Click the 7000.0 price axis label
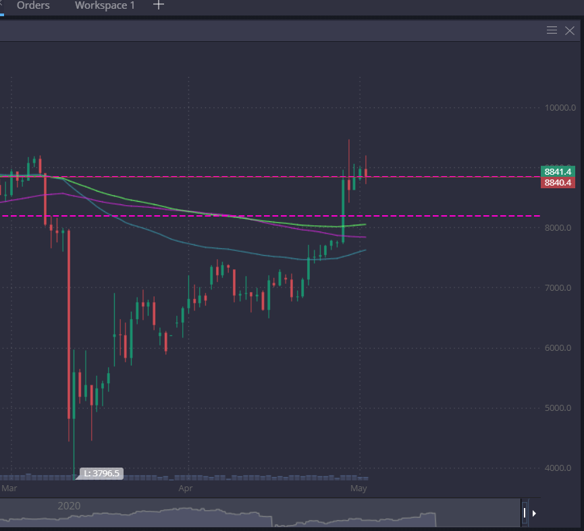This screenshot has width=584, height=531. tap(558, 287)
